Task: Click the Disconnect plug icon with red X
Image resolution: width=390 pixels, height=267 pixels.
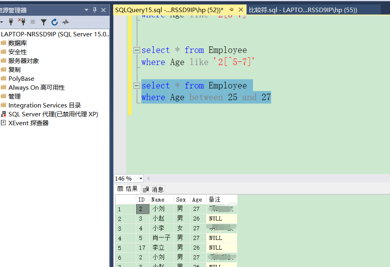Action: pyautogui.click(x=22, y=22)
